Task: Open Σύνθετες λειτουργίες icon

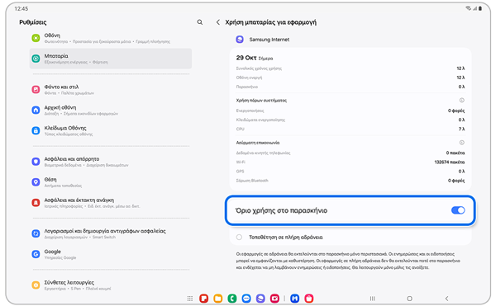Action: click(36, 285)
